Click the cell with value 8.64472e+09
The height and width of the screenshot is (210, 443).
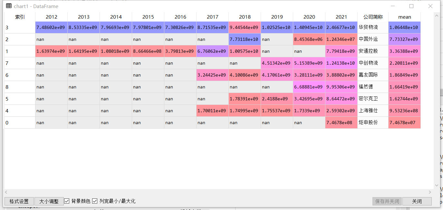[x=342, y=99]
